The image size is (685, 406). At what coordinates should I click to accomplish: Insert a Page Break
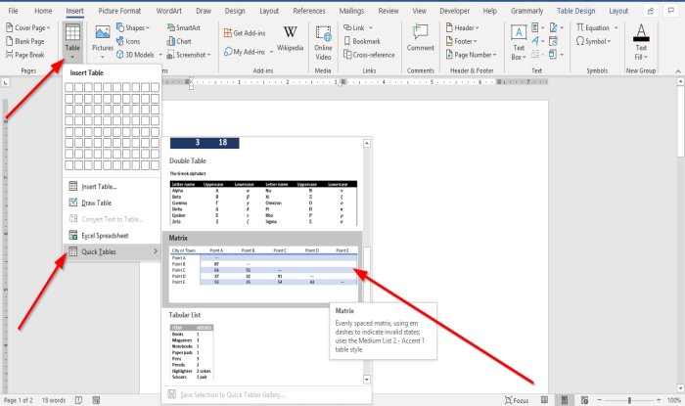pyautogui.click(x=24, y=55)
